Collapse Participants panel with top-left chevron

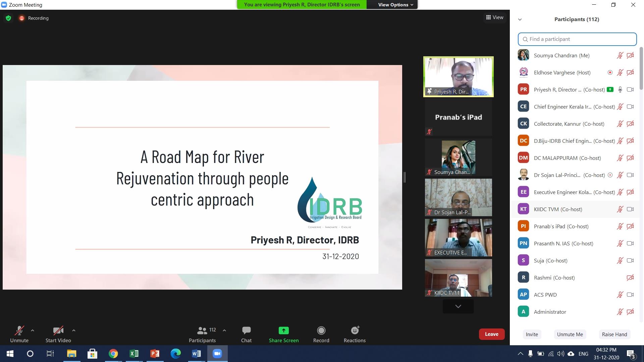[x=520, y=19]
